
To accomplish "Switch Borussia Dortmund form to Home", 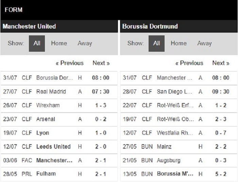I will 178,43.
